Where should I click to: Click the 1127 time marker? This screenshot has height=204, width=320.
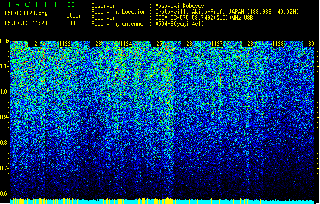pos(217,44)
